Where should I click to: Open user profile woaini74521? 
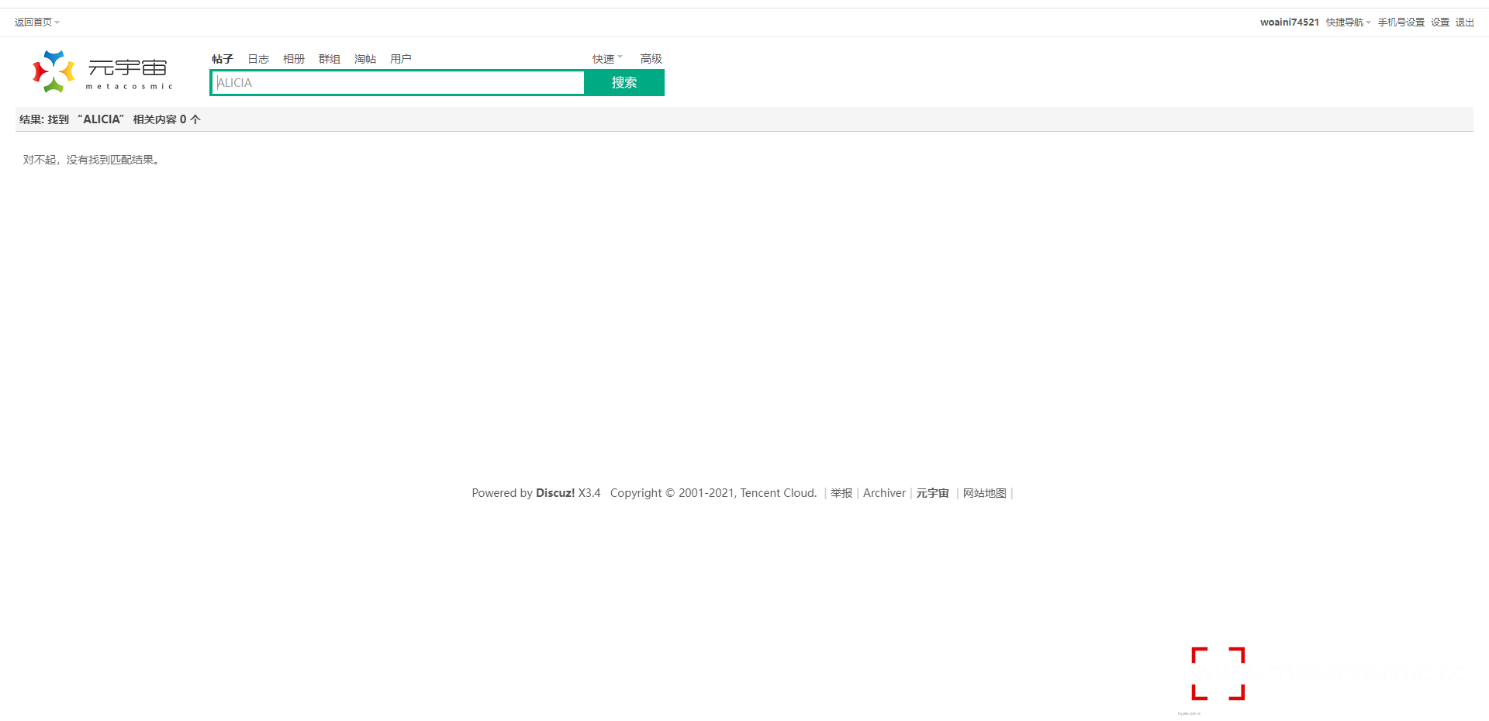click(1289, 22)
